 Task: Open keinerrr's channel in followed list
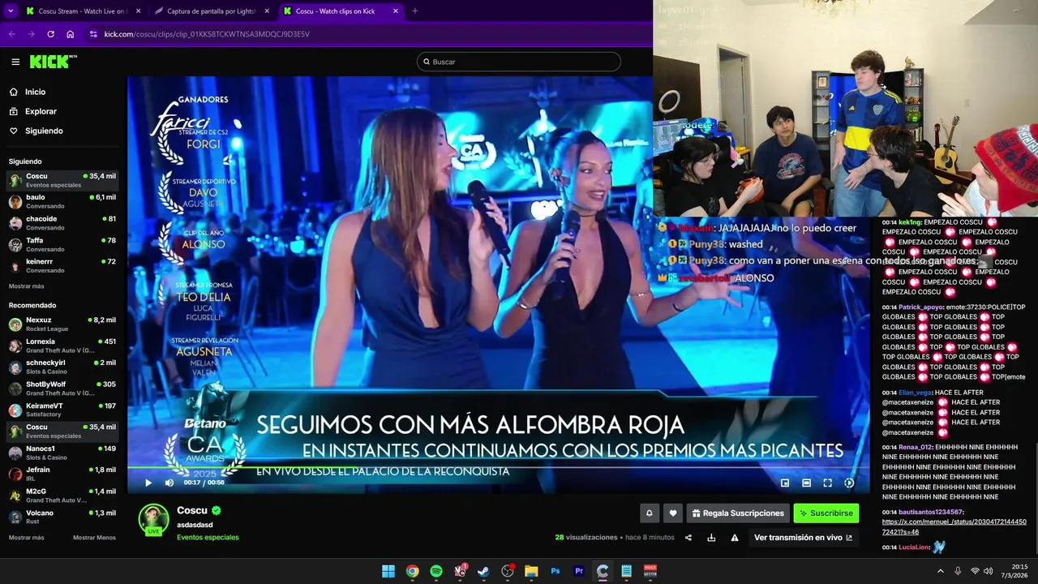62,265
